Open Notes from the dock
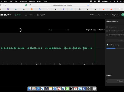Image resolution: width=124 pixels, height=92 pixels. (51, 89)
